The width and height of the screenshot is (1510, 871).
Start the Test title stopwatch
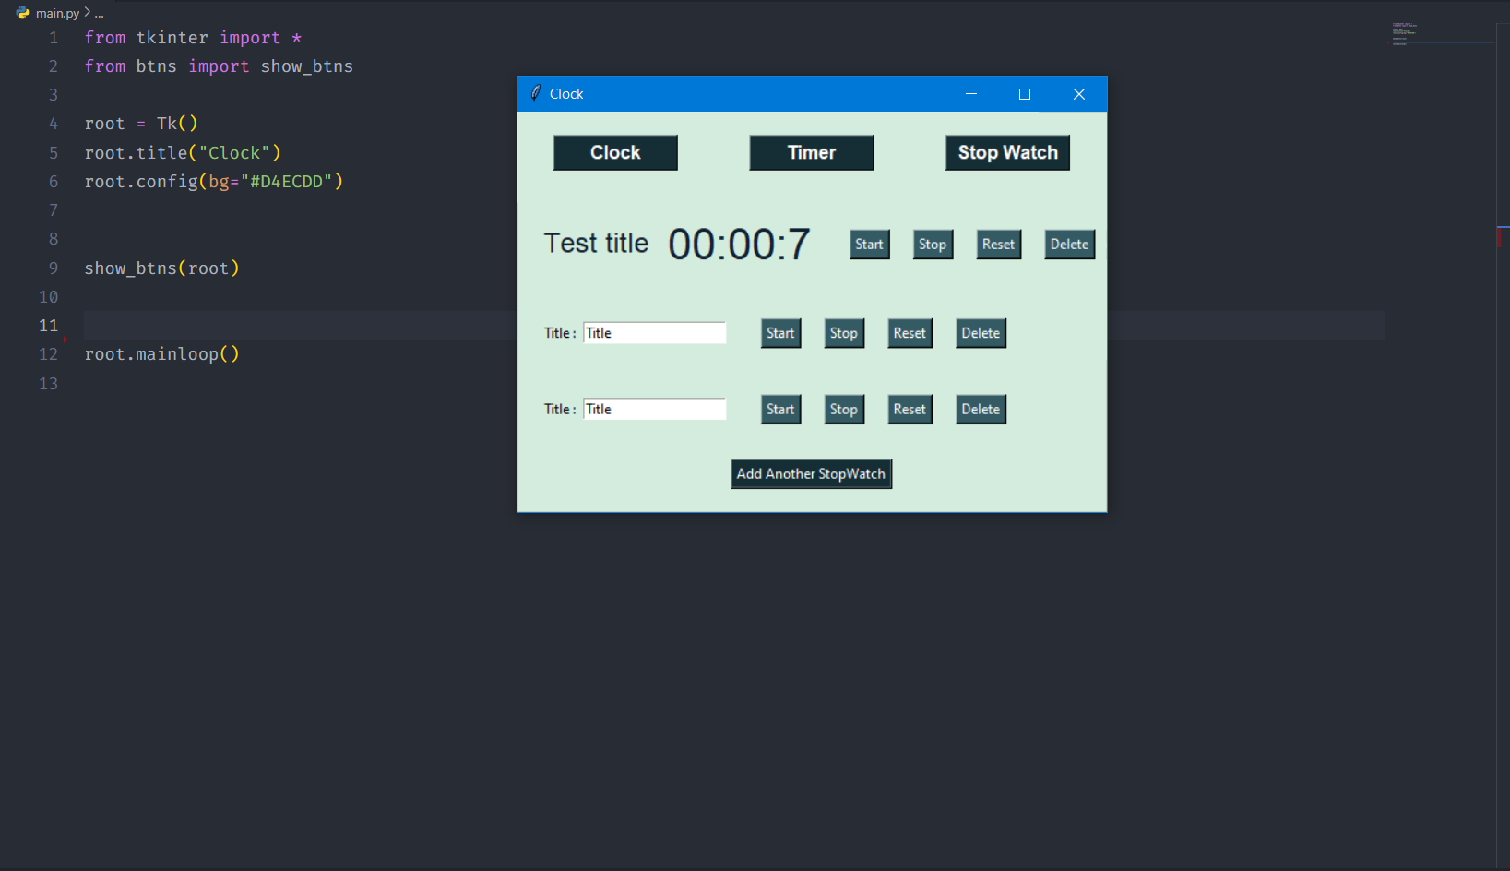868,244
